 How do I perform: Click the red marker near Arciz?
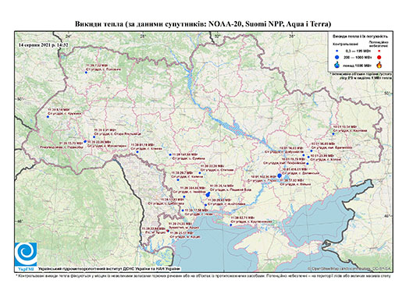click(168, 230)
